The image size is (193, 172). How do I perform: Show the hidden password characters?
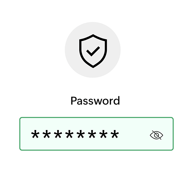click(156, 135)
